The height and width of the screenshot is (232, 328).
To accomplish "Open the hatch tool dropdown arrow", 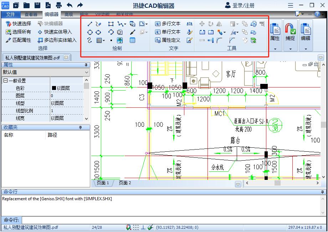I will (x=103, y=40).
